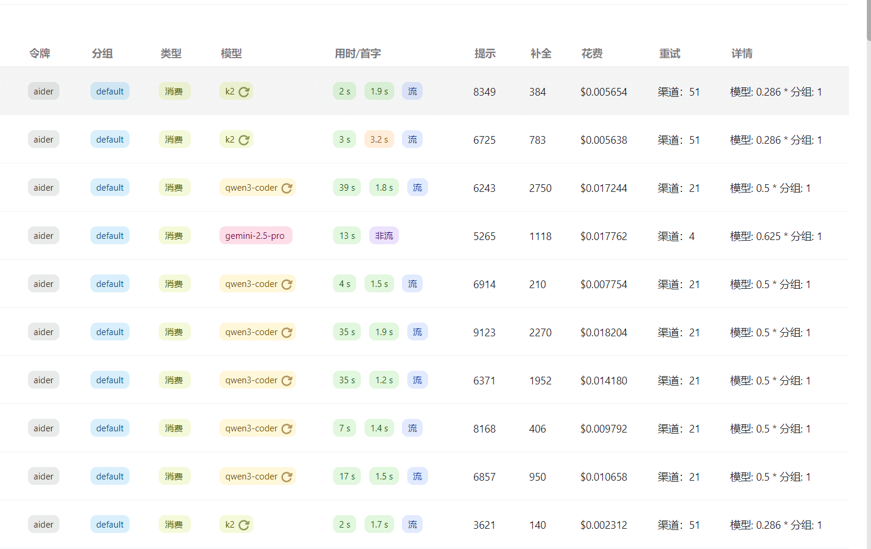This screenshot has width=871, height=549.
Task: Click the 13 s duration tag
Action: pos(347,236)
